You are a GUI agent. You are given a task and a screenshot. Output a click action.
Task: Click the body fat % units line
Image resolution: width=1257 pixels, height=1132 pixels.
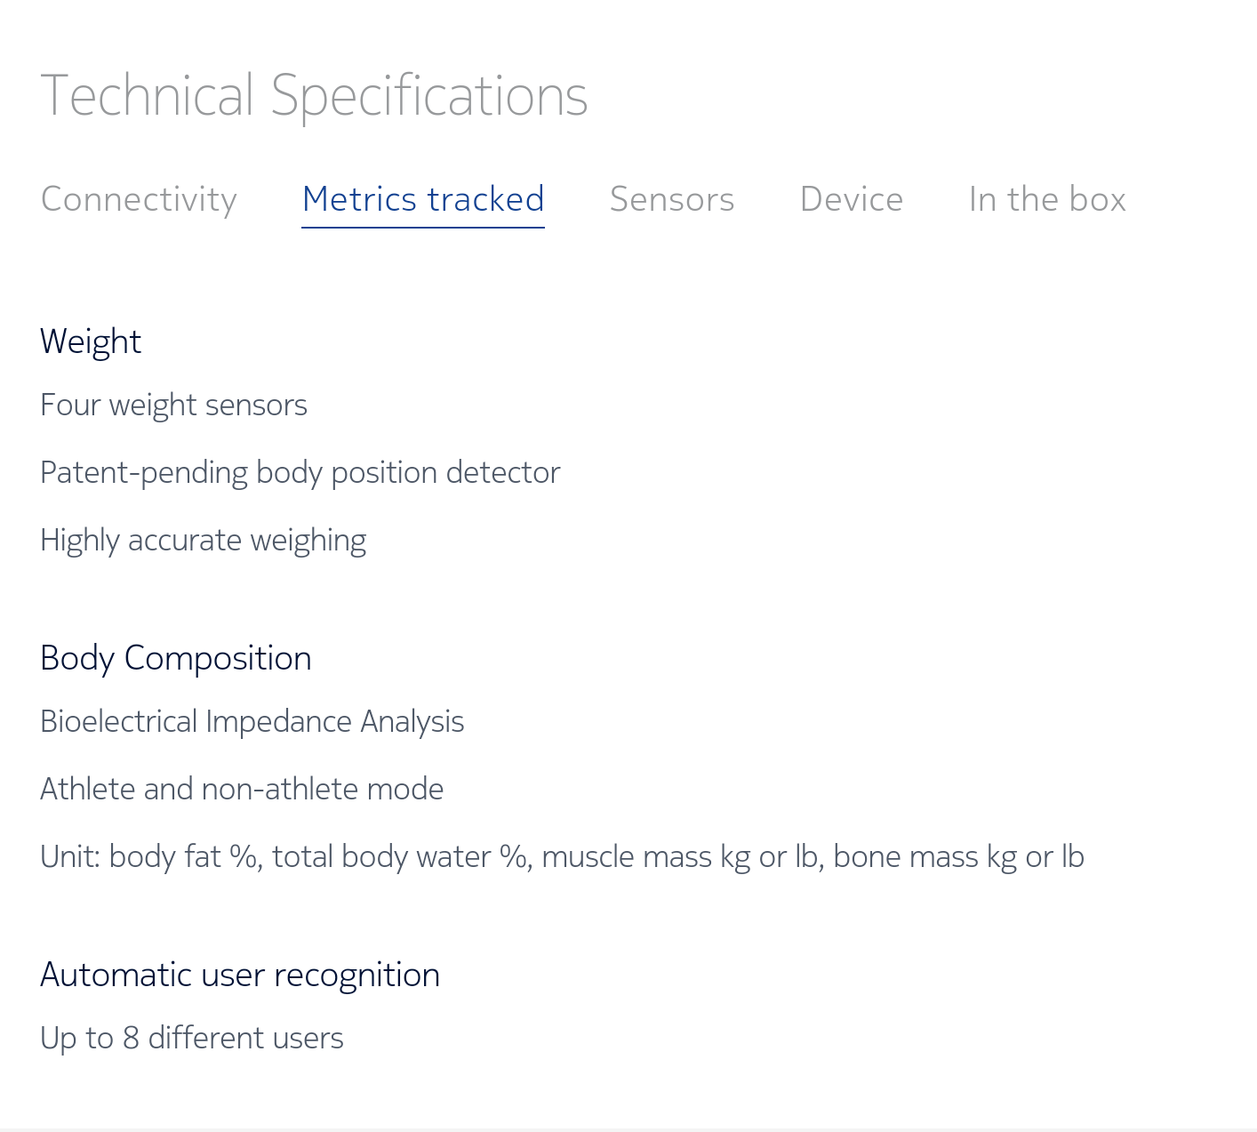click(x=562, y=857)
